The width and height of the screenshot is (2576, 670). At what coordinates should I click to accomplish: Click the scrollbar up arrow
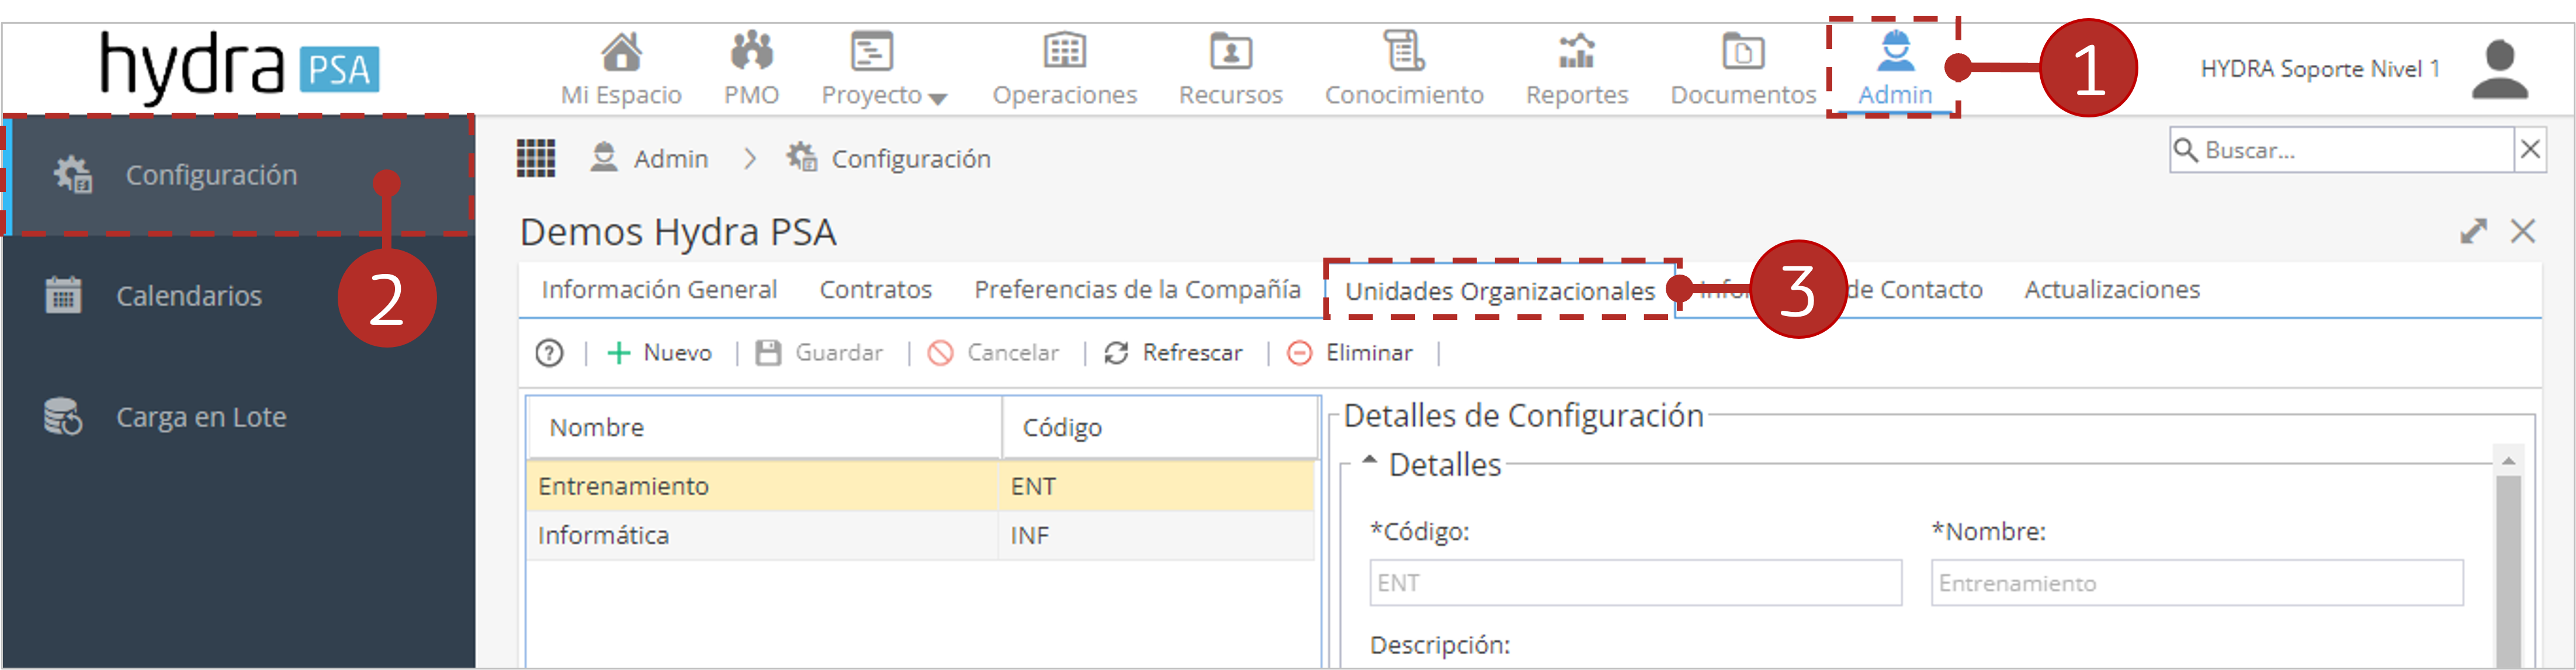[2508, 460]
